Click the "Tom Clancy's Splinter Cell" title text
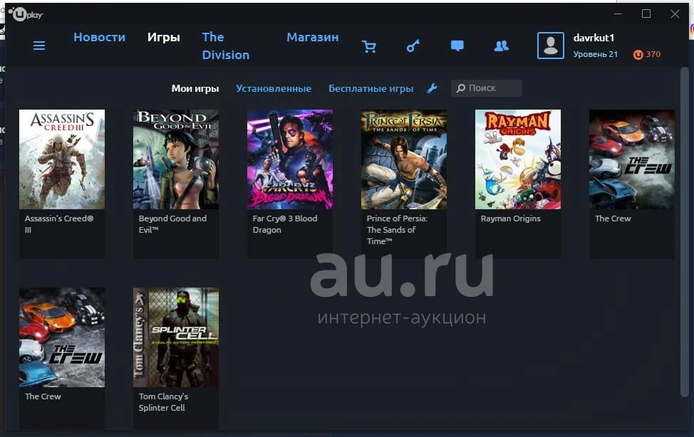This screenshot has width=694, height=437. 163,402
